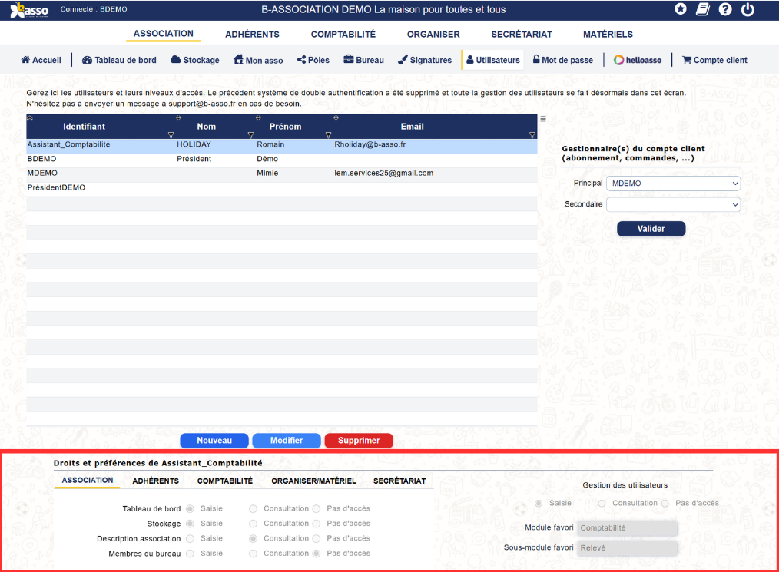The height and width of the screenshot is (572, 779).
Task: Select Pas d'accès for Description association
Action: pos(317,539)
